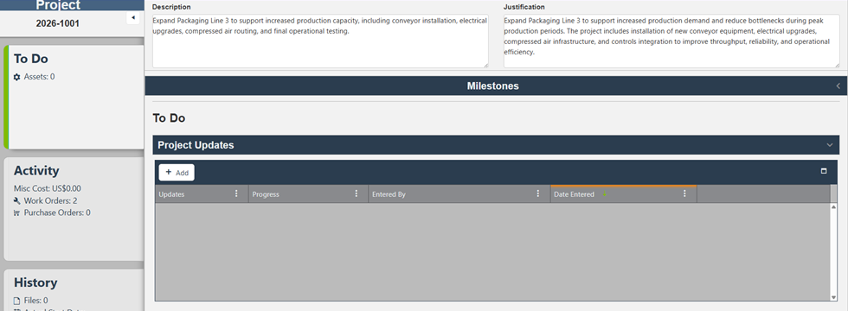Collapse the left sidebar using the arrow button
The width and height of the screenshot is (848, 311).
click(133, 18)
